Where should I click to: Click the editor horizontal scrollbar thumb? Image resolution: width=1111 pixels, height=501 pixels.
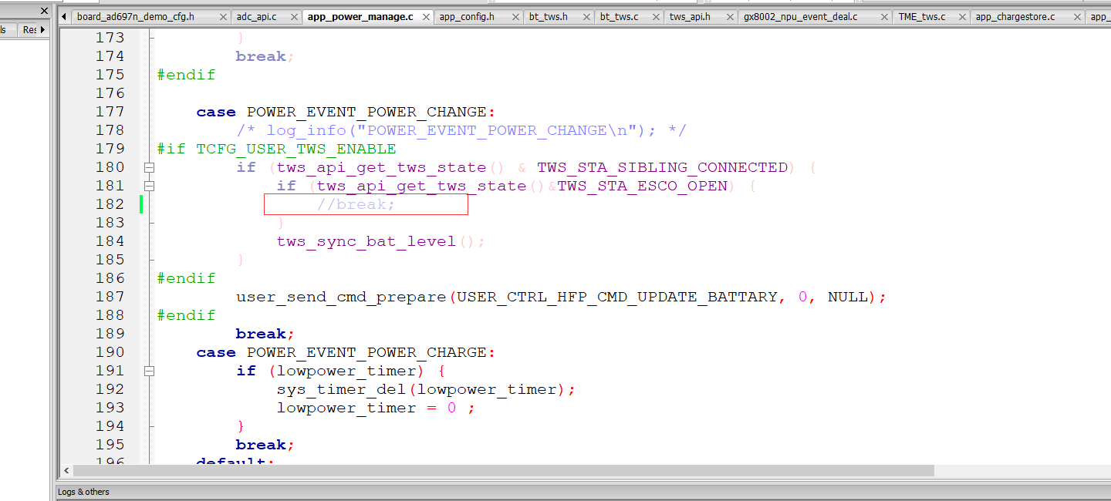pyautogui.click(x=503, y=470)
